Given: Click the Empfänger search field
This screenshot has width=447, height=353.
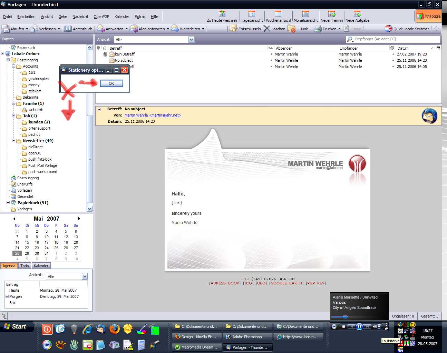Looking at the screenshot, I should coord(397,39).
